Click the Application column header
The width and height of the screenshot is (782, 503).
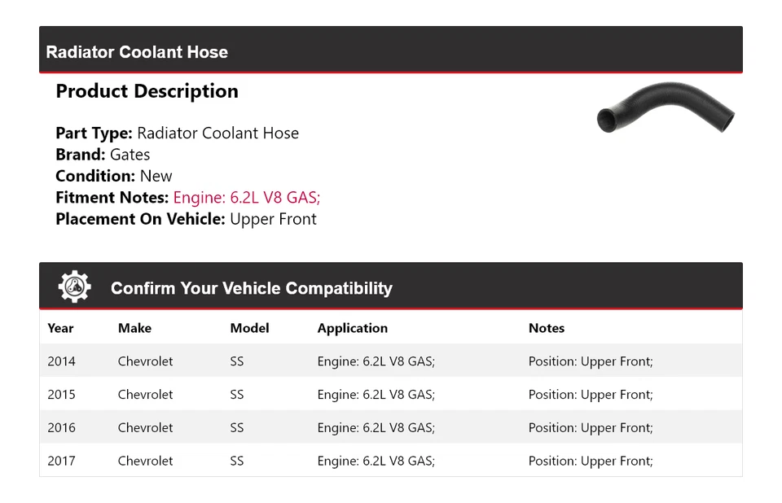(352, 328)
